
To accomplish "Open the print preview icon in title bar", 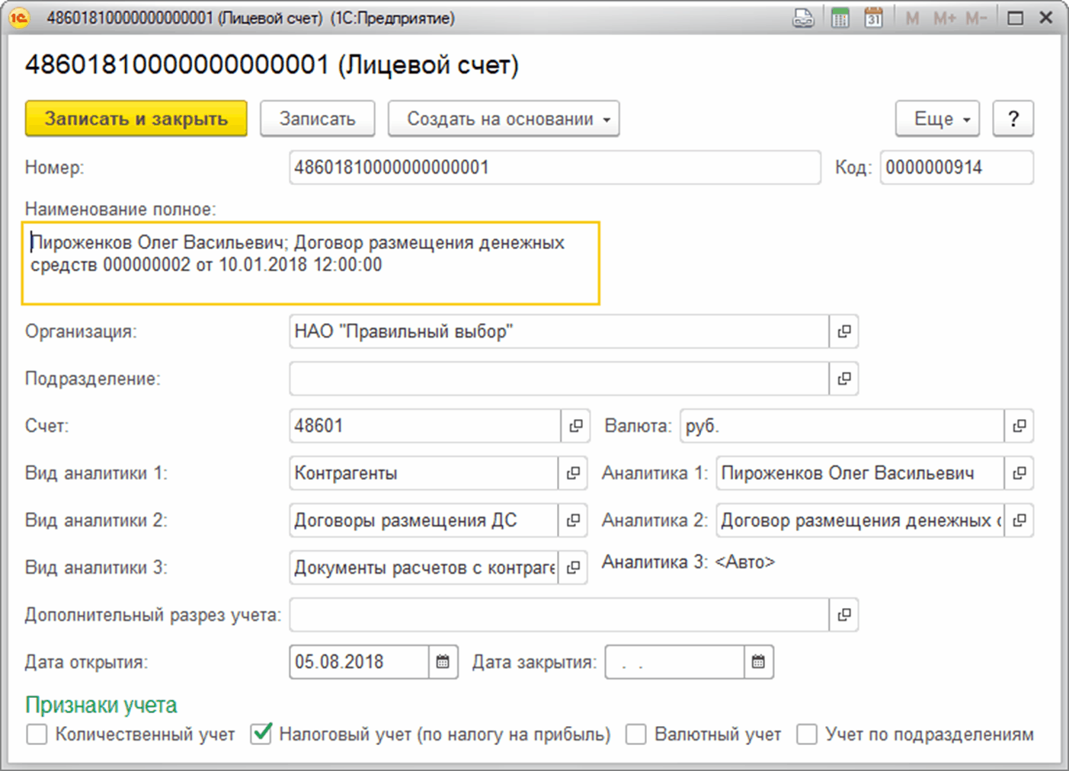I will pyautogui.click(x=803, y=18).
